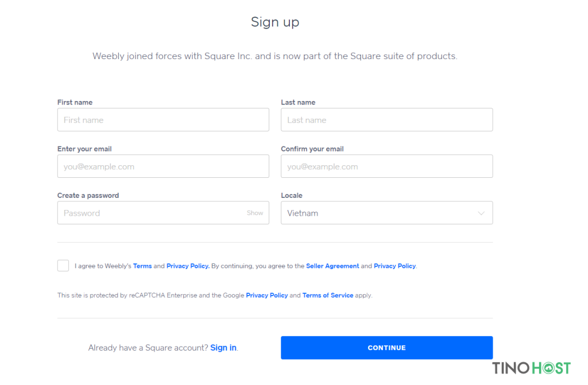Tick the agree to Weebly's Terms checkbox
The height and width of the screenshot is (385, 588).
[x=63, y=266]
